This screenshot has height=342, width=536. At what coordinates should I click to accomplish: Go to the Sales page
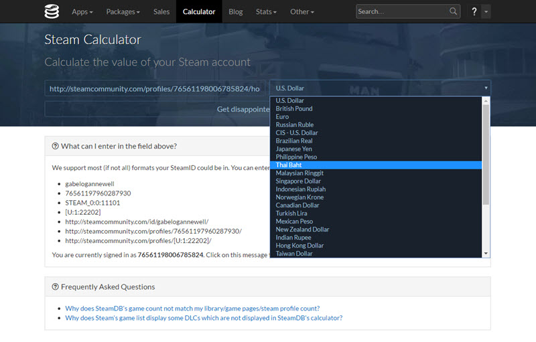[x=161, y=11]
